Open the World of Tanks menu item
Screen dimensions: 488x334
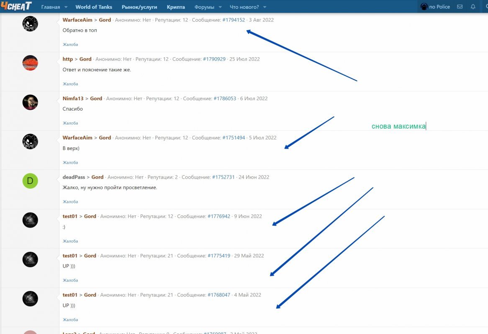[94, 7]
